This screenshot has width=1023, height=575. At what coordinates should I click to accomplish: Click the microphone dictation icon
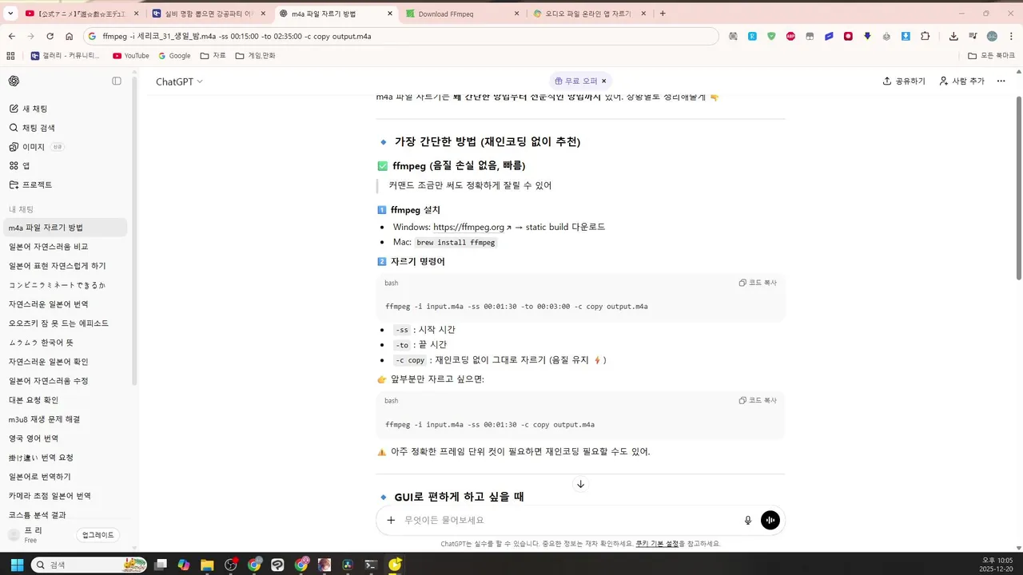click(x=748, y=520)
